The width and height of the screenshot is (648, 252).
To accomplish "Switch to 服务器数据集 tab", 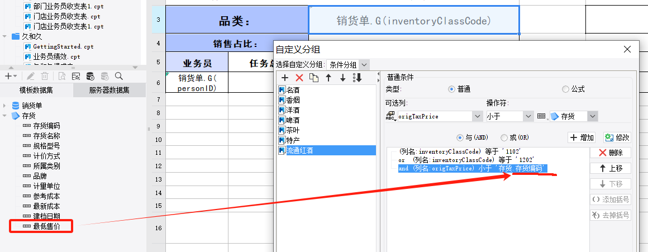I will (109, 90).
